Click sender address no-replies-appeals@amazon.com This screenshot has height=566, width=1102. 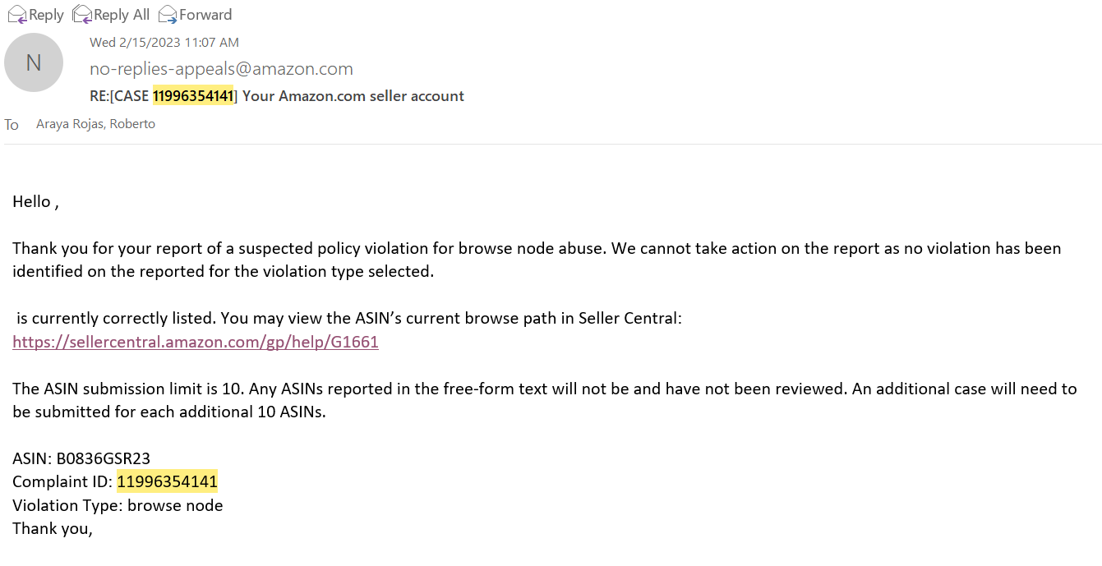pyautogui.click(x=221, y=69)
